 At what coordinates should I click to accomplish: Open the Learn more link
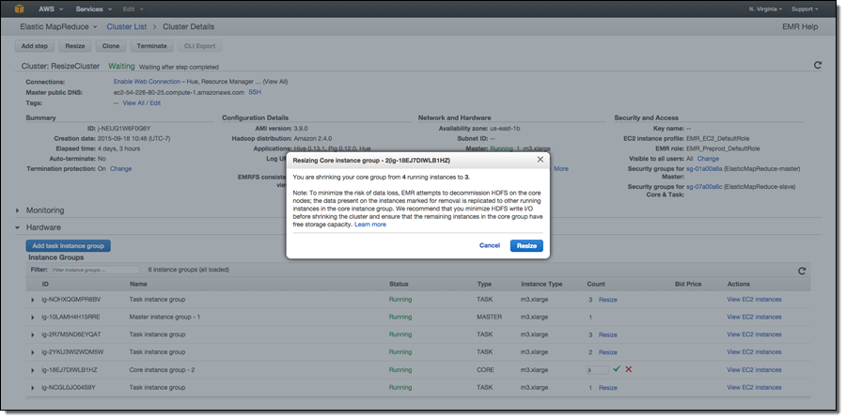(x=370, y=225)
